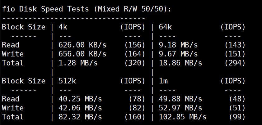Image resolution: width=262 pixels, height=125 pixels.
Task: Select the 1m total 102.85 MB/s value
Action: coord(183,117)
